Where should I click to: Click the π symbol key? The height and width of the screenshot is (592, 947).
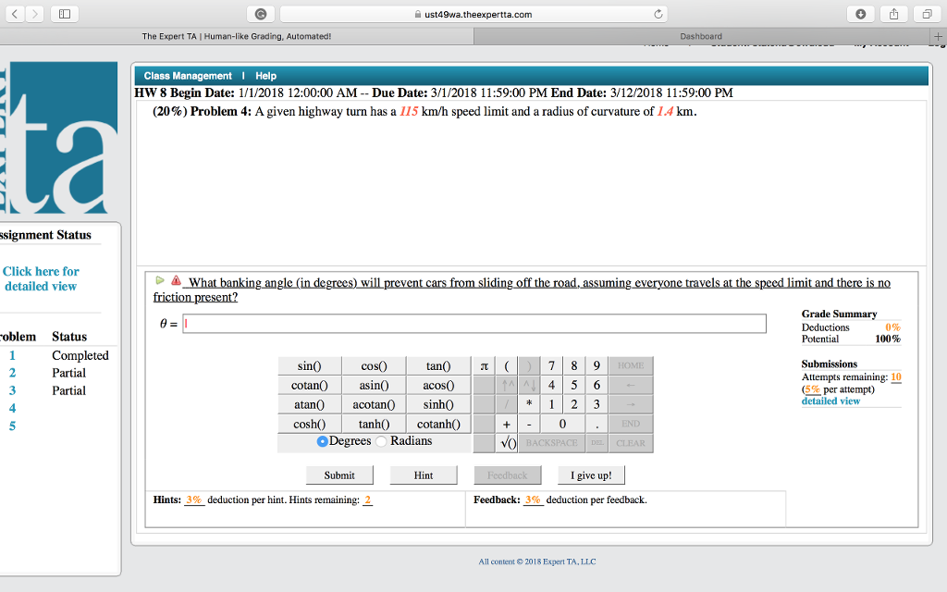pos(483,366)
